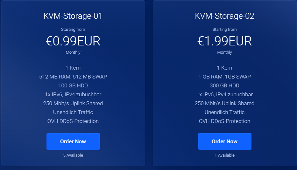Click Order Now for KVM-Storage-02
The width and height of the screenshot is (297, 170).
pos(224,141)
